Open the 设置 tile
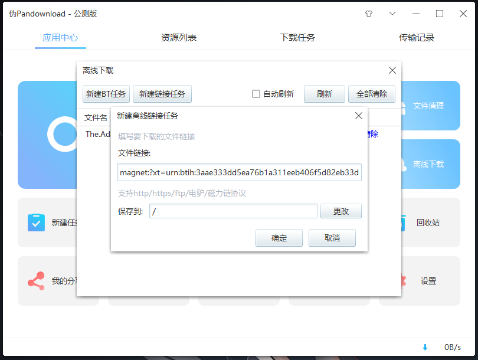 (x=430, y=281)
